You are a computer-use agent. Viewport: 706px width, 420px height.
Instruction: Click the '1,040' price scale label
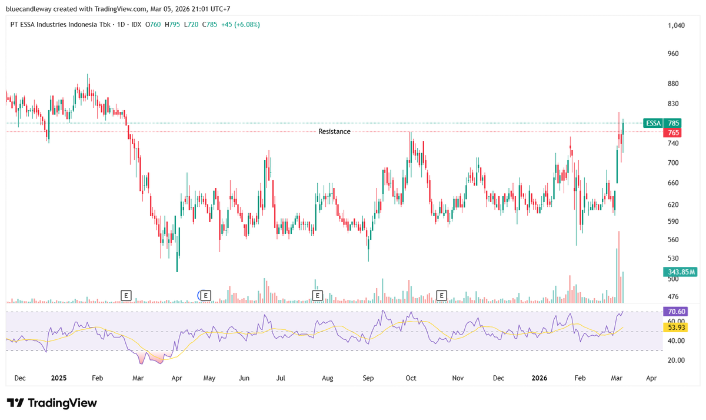[677, 25]
